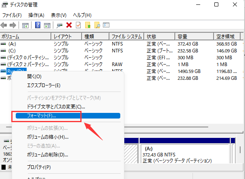Choose ボリュームの縮小(H)... menu entry
The height and width of the screenshot is (179, 245).
point(48,137)
